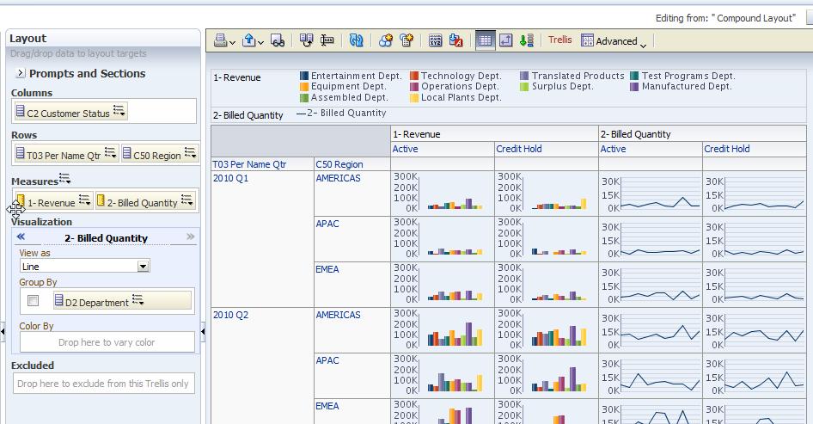This screenshot has width=813, height=424.
Task: Open 1- Revenue measure options menu
Action: (84, 200)
